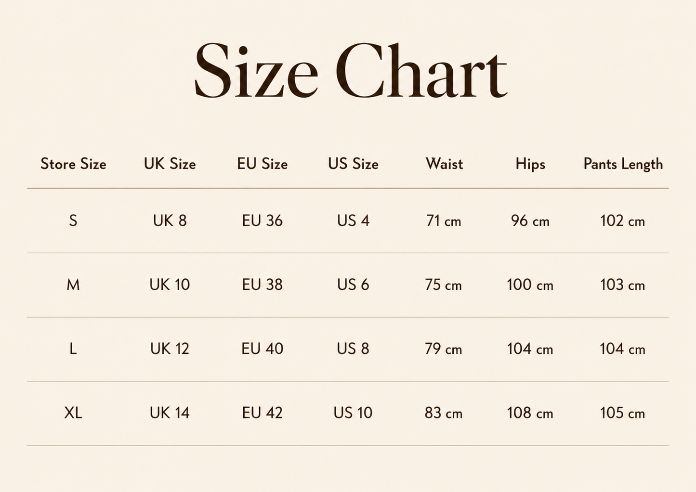Viewport: 696px width, 492px height.
Task: Select the 100 cm hips value
Action: (x=530, y=285)
